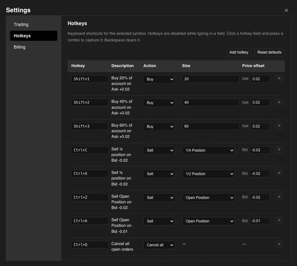Open Action dropdown for Ctrl+A row

tap(159, 221)
